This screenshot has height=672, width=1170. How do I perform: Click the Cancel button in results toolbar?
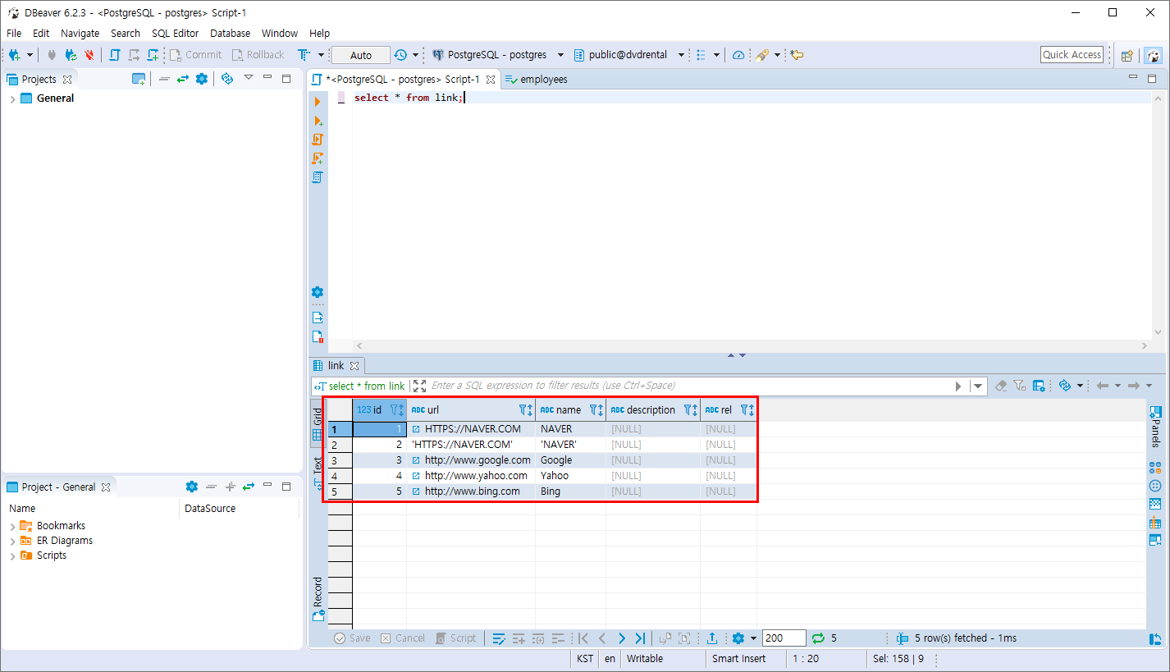tap(402, 638)
